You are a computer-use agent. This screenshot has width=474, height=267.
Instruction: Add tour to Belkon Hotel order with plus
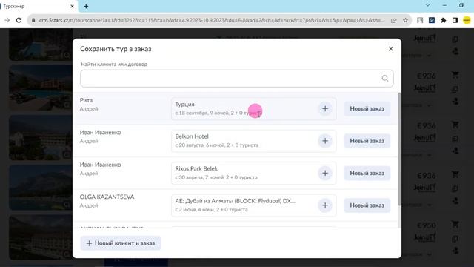(x=325, y=141)
